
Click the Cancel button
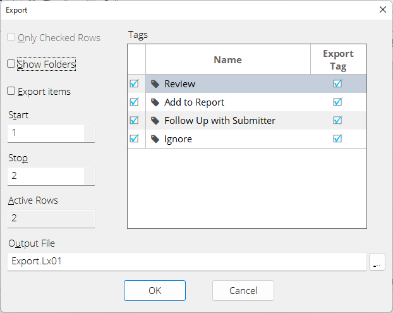243,290
